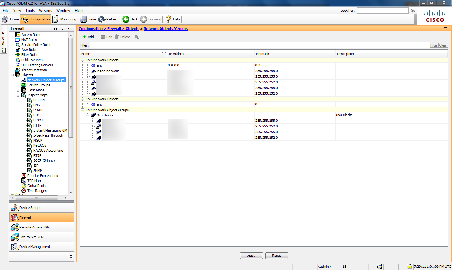This screenshot has height=270, width=452.
Task: Select Global Pools tree item
Action: (36, 186)
